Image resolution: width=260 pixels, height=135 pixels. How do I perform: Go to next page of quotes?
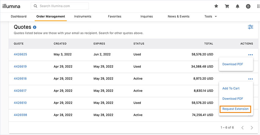click(252, 127)
